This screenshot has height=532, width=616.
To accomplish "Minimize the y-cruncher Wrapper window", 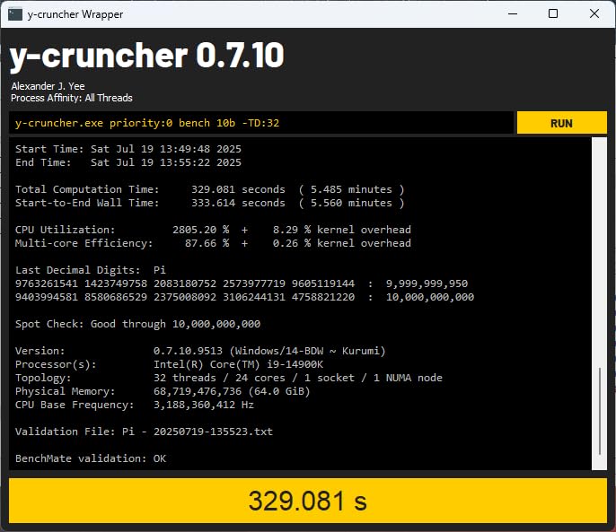I will (x=513, y=13).
